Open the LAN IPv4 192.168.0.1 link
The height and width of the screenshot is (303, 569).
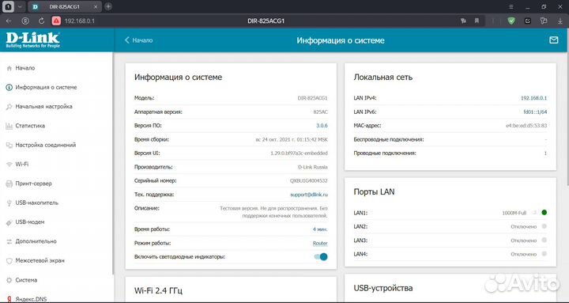click(x=533, y=98)
